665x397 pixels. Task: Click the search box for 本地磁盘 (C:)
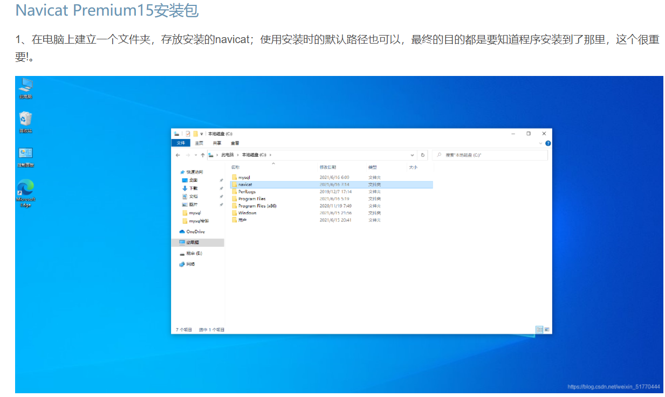pyautogui.click(x=489, y=155)
